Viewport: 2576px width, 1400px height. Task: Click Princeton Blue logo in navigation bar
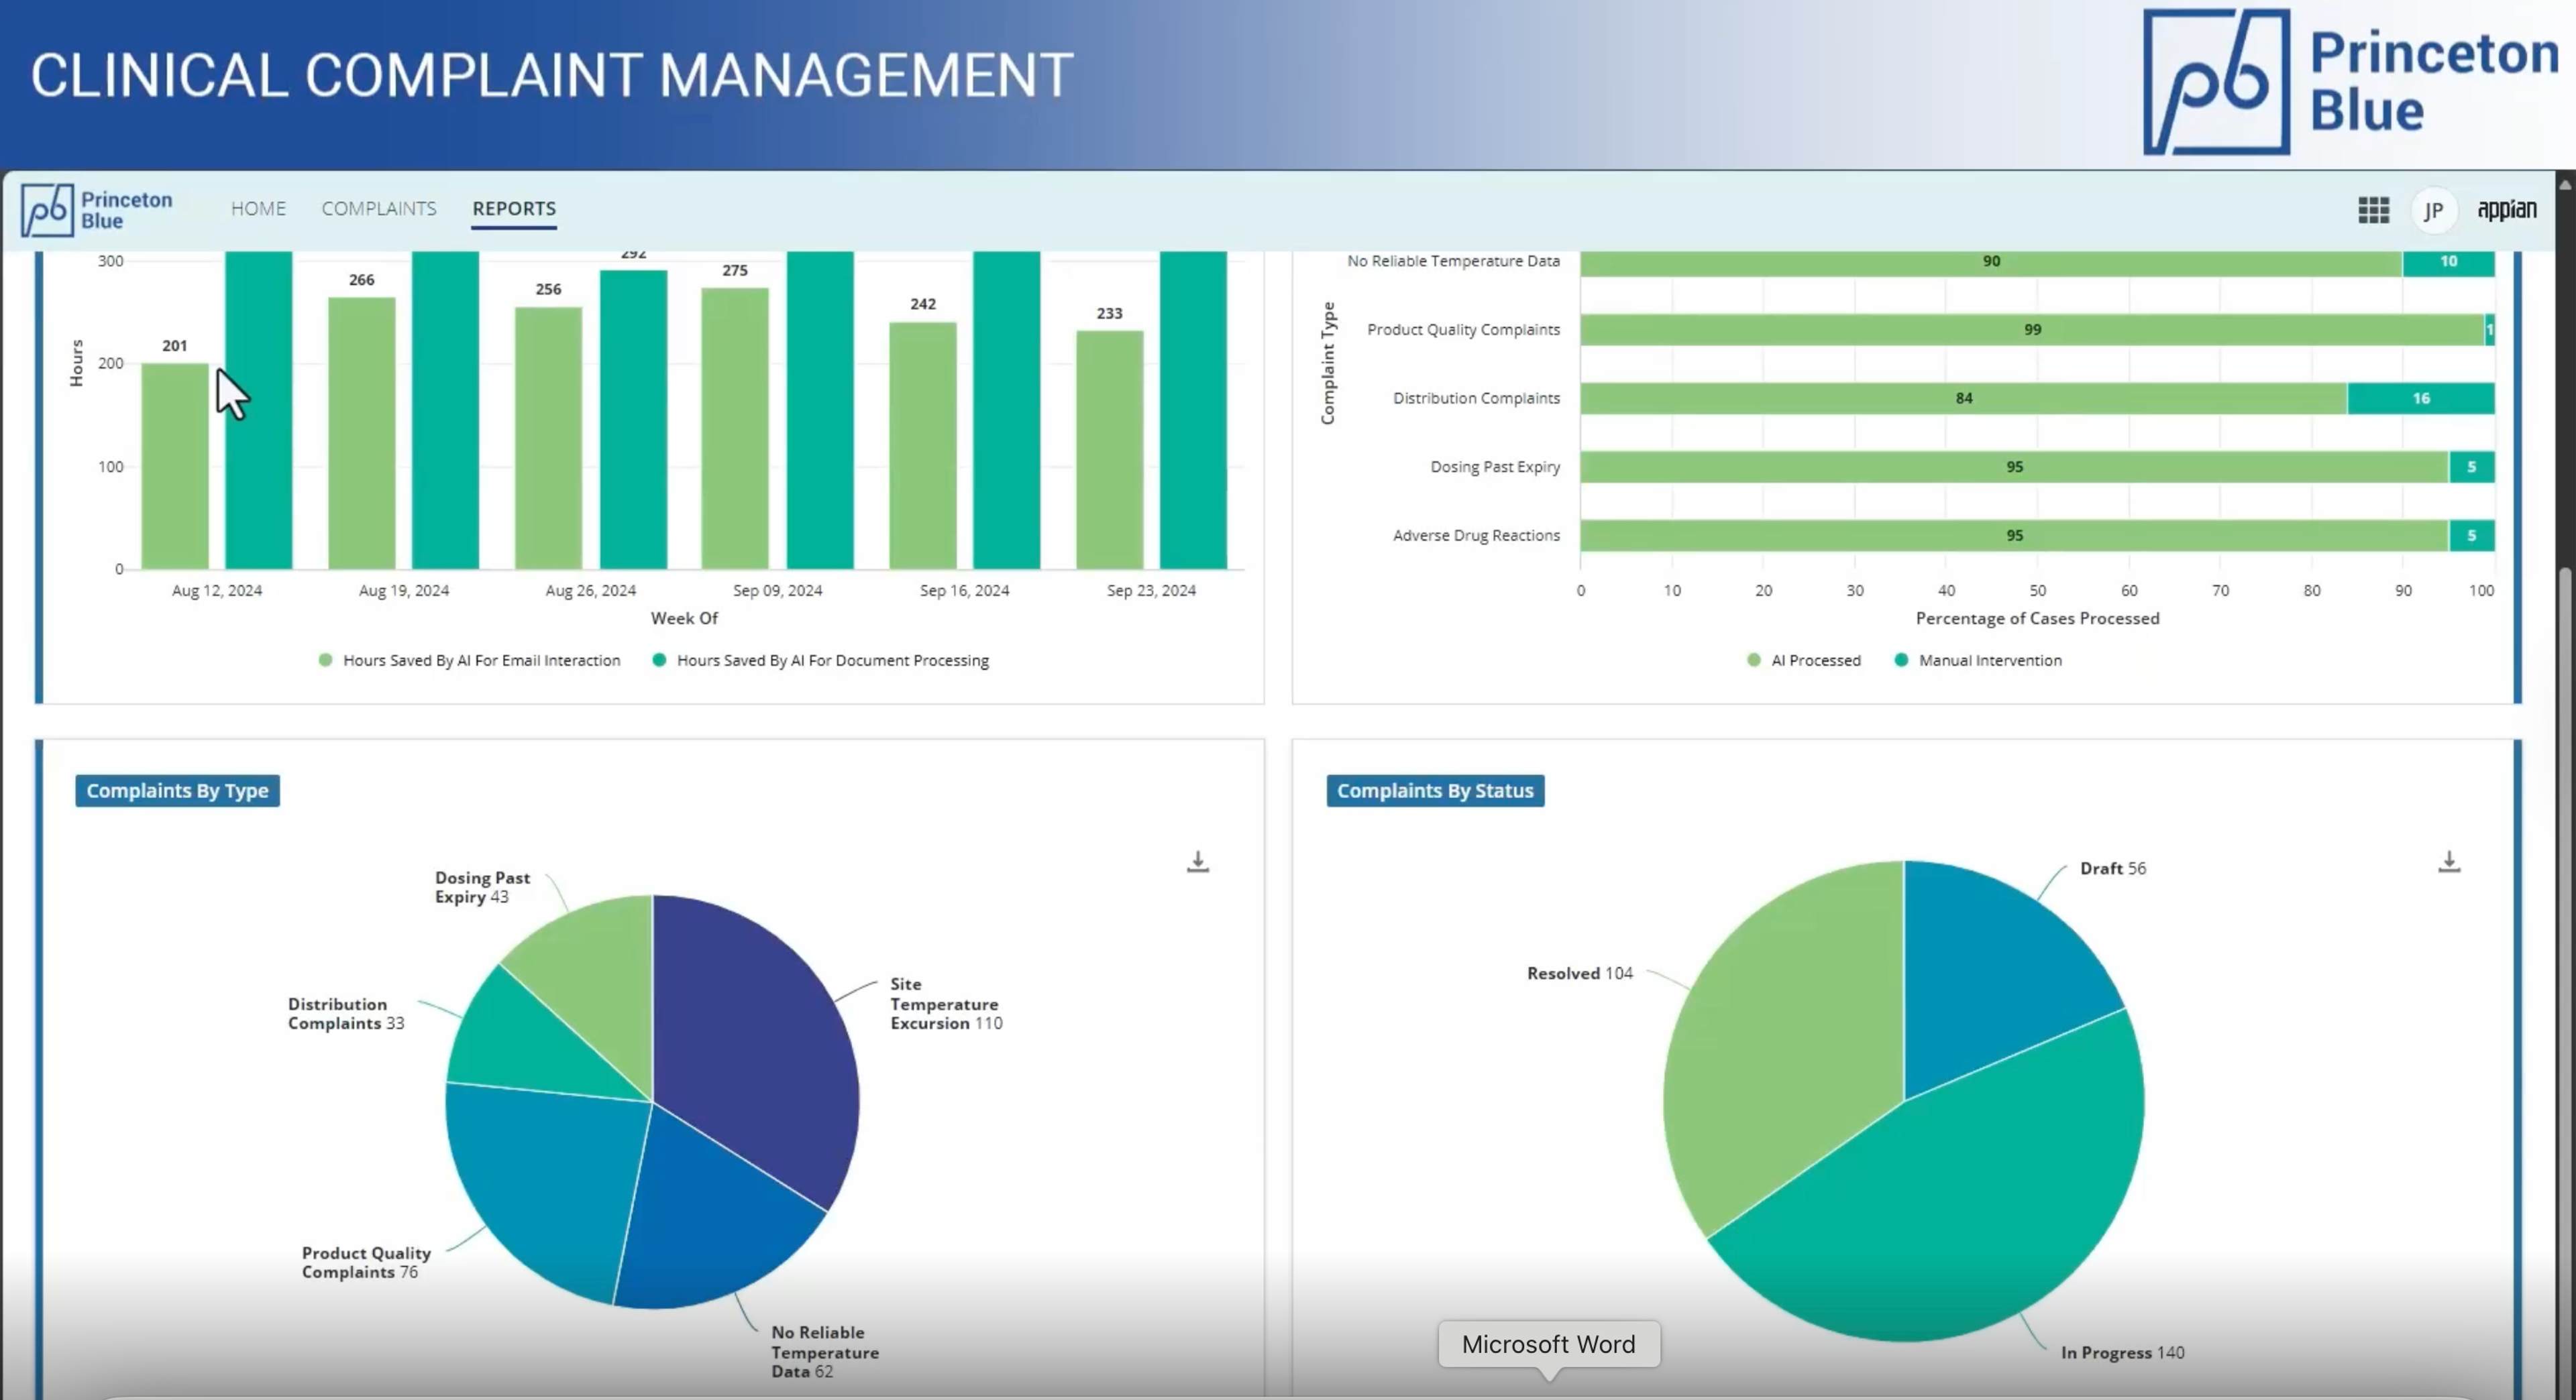pos(97,210)
